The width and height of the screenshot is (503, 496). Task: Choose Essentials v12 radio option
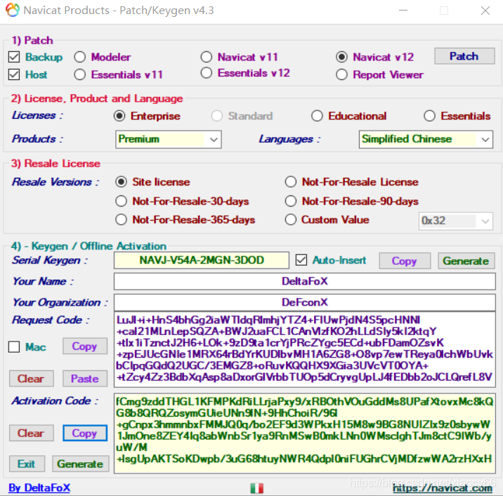click(207, 73)
